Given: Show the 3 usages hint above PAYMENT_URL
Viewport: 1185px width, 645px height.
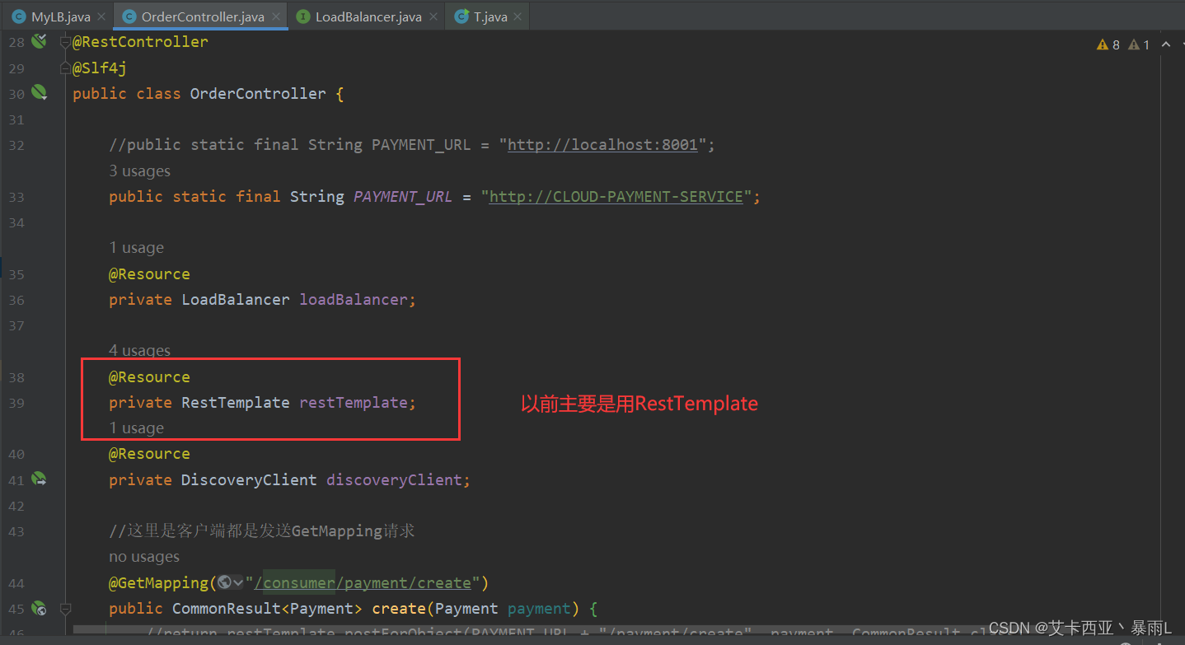Looking at the screenshot, I should 139,171.
